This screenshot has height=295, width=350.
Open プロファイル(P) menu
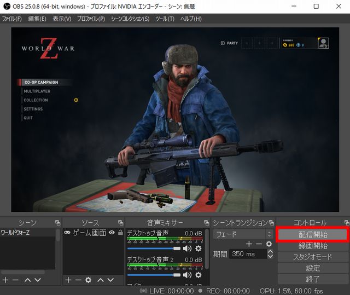pos(91,19)
